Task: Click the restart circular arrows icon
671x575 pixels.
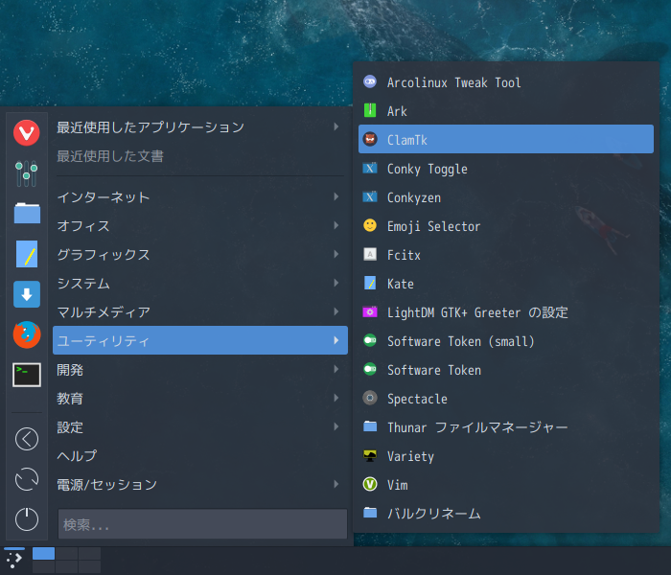Action: tap(27, 479)
